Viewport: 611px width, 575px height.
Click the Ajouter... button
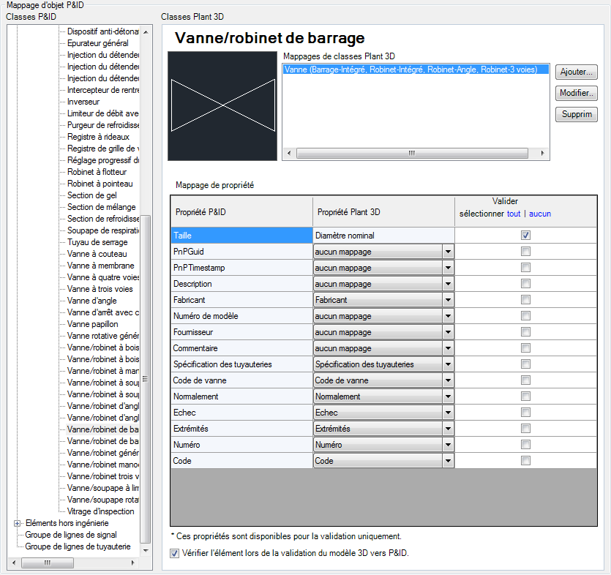coord(576,72)
